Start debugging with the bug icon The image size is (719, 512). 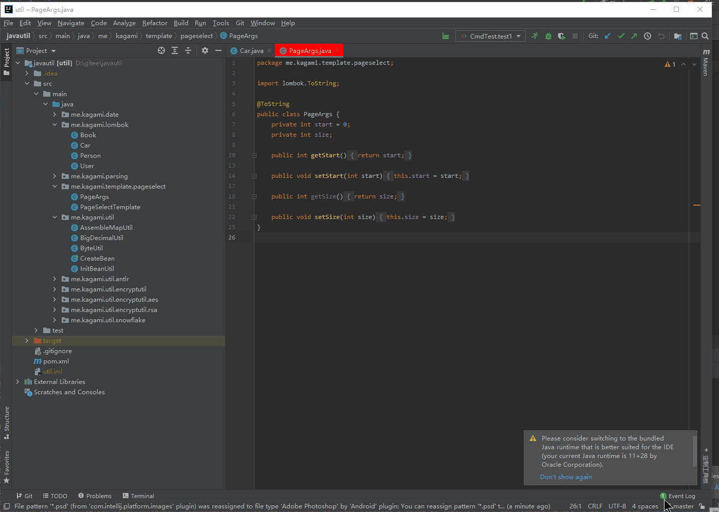click(x=548, y=36)
